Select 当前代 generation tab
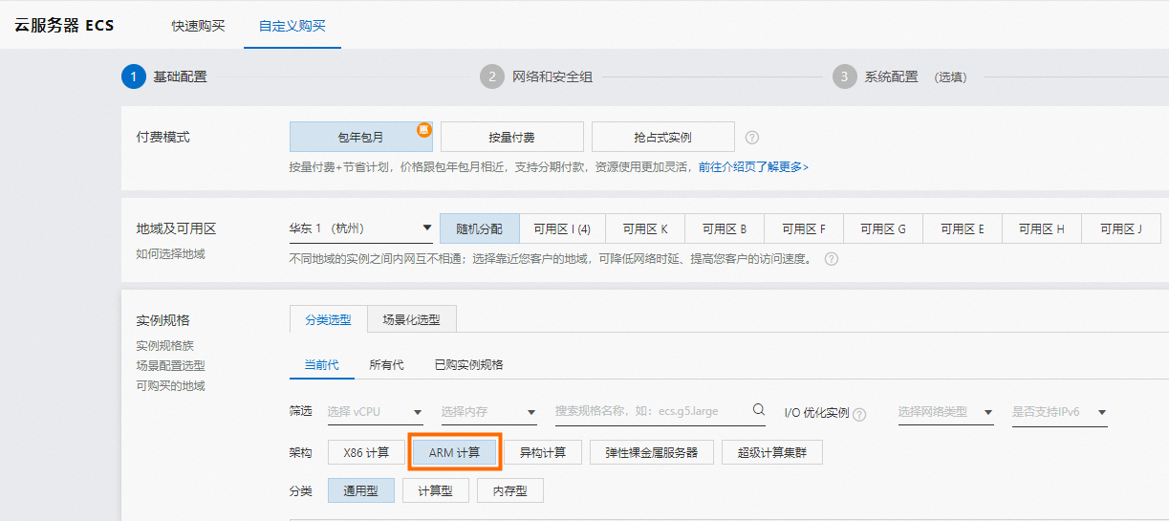 point(321,364)
